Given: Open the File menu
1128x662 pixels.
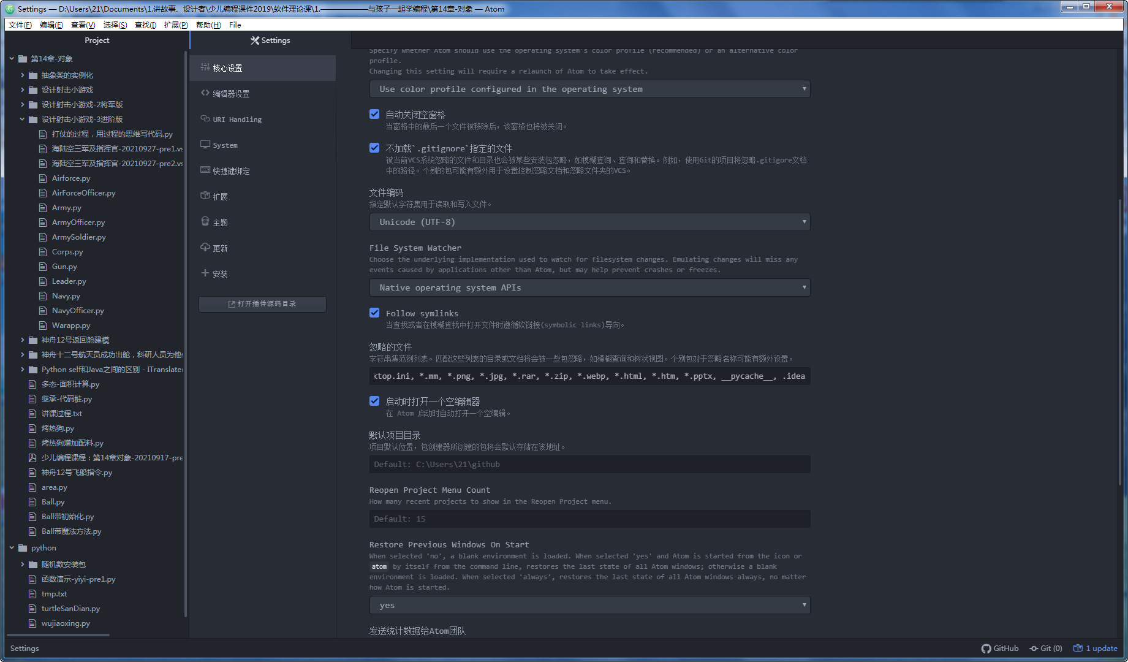Looking at the screenshot, I should click(x=235, y=25).
